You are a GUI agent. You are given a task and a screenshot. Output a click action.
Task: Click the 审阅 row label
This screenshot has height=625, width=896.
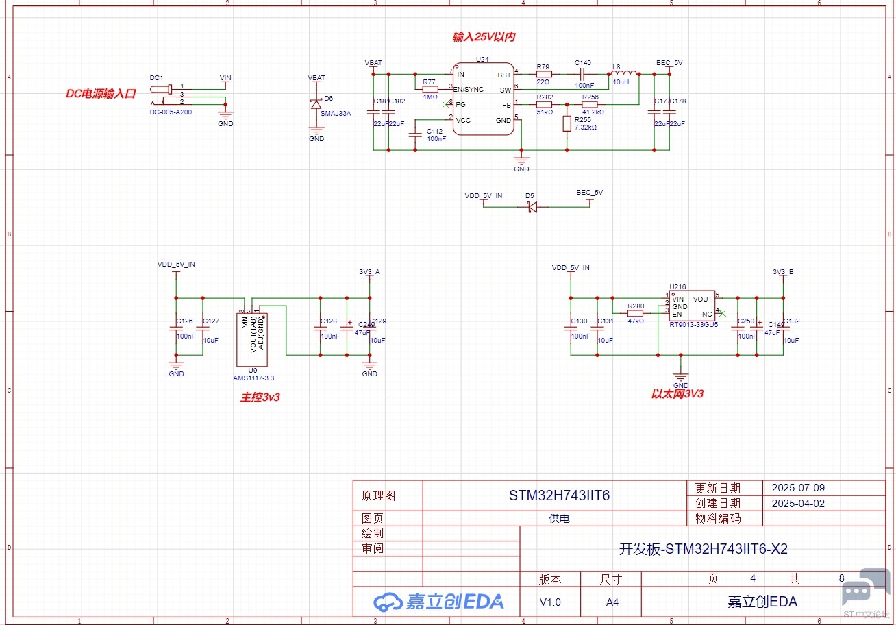click(372, 548)
